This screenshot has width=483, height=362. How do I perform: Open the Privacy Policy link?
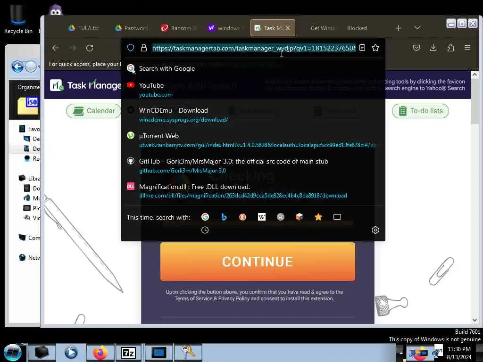234,298
